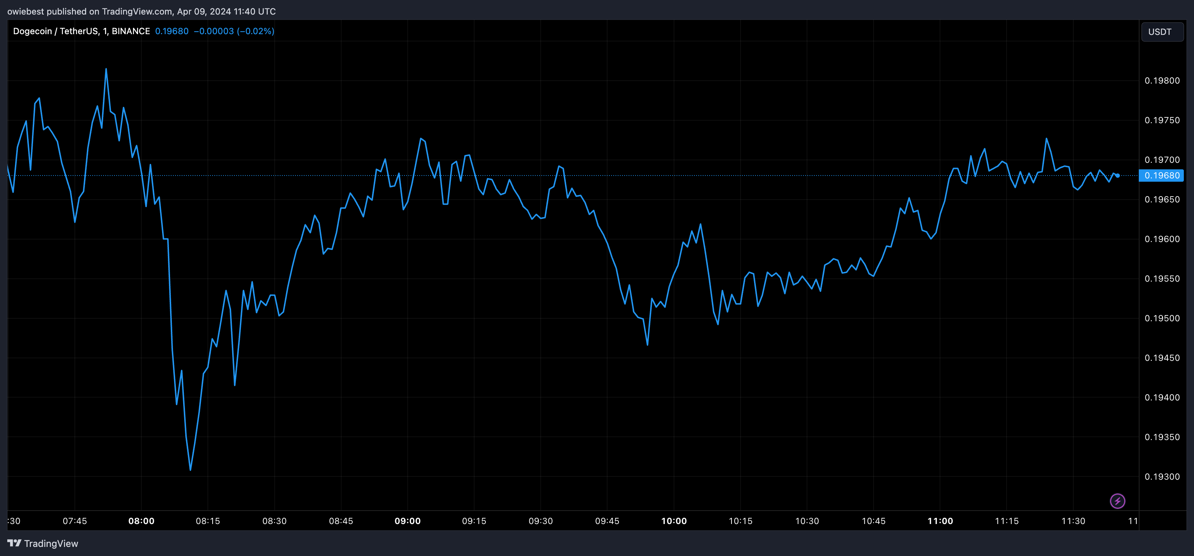Click the 0.19500 price scale label
Viewport: 1194px width, 556px height.
pyautogui.click(x=1162, y=318)
